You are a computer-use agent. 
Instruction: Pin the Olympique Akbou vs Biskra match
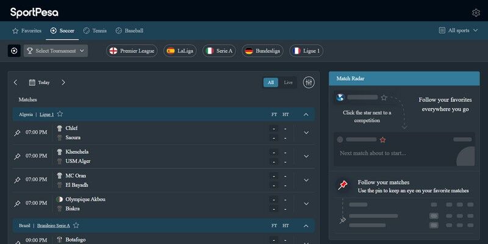click(x=18, y=204)
